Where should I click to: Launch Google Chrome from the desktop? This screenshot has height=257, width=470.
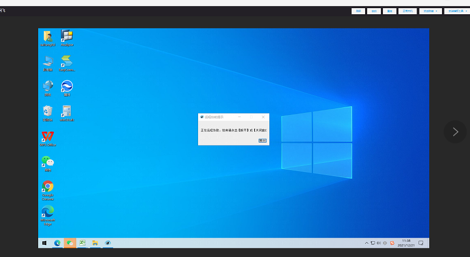[48, 190]
